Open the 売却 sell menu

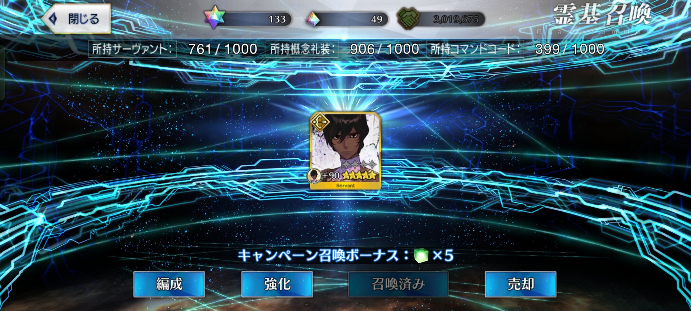(521, 284)
